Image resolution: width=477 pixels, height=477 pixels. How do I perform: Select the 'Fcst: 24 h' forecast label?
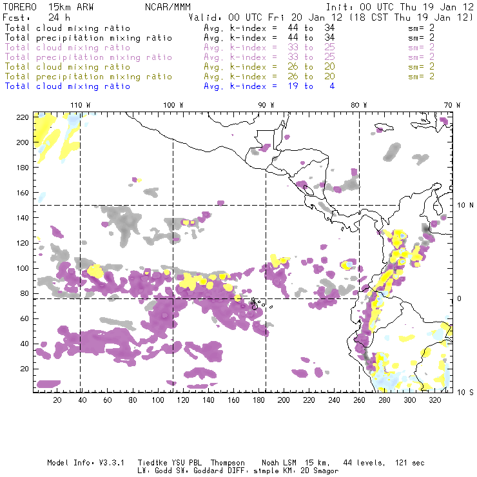coord(36,17)
